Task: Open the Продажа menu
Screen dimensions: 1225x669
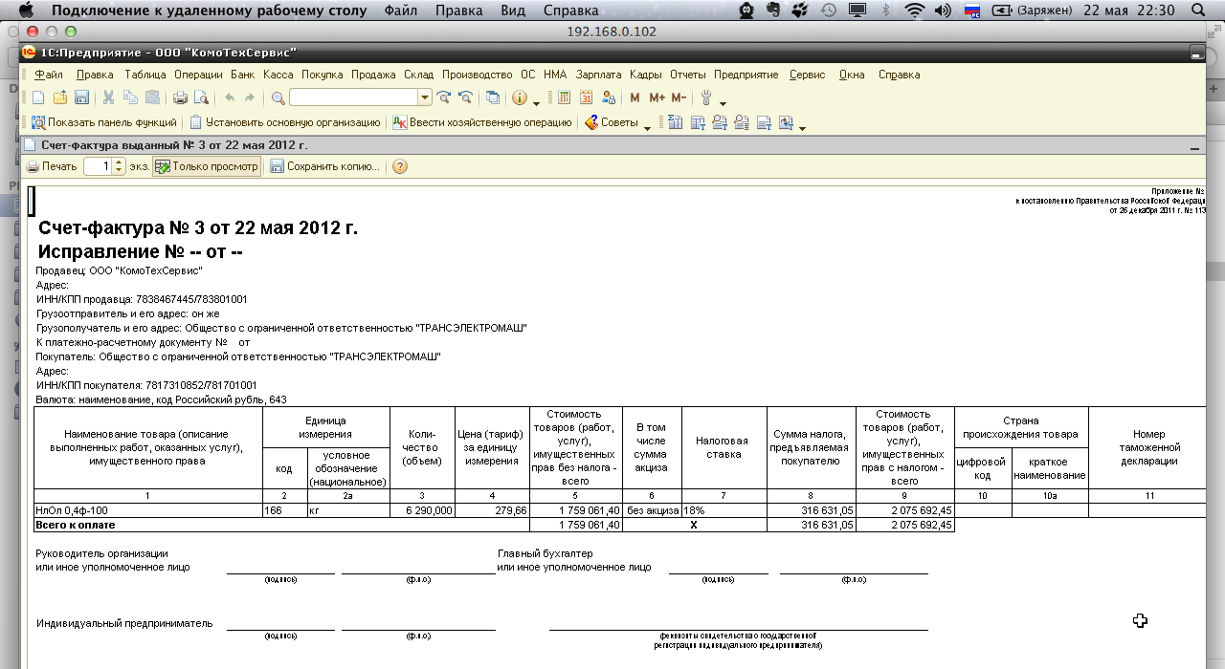Action: point(373,75)
